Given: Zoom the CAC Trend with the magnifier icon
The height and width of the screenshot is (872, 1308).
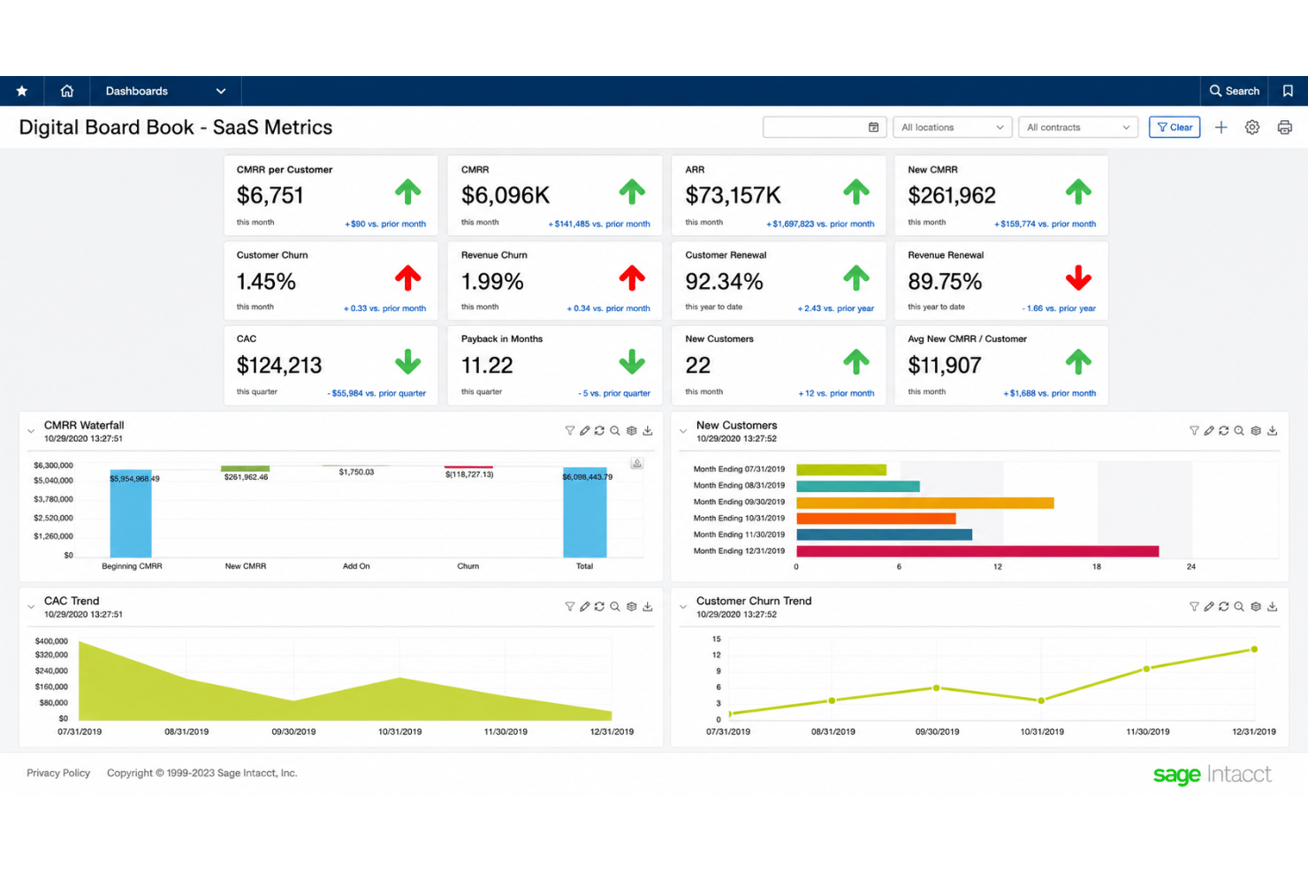Looking at the screenshot, I should point(615,606).
